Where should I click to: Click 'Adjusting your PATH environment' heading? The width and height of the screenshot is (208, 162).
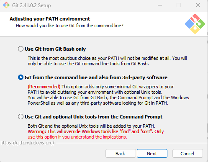[x=50, y=19]
